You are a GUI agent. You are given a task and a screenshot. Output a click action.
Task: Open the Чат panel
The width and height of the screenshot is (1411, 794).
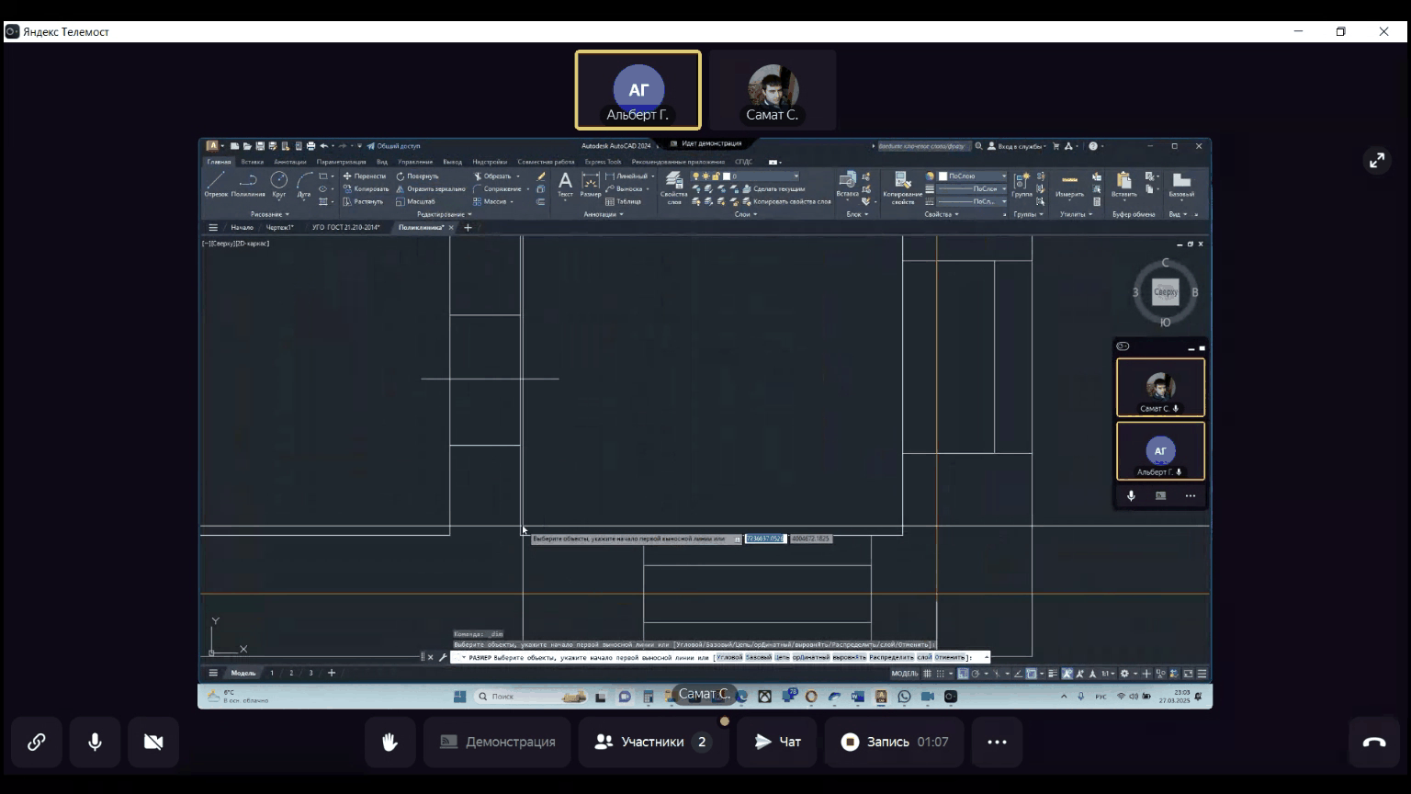(x=777, y=742)
